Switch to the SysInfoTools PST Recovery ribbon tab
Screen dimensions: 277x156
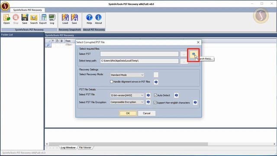coord(28,10)
